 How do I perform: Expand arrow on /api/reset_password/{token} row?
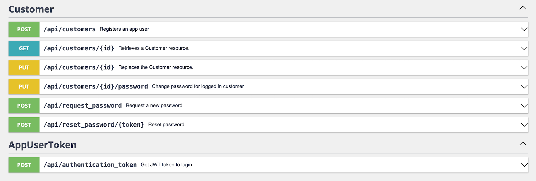pos(524,125)
